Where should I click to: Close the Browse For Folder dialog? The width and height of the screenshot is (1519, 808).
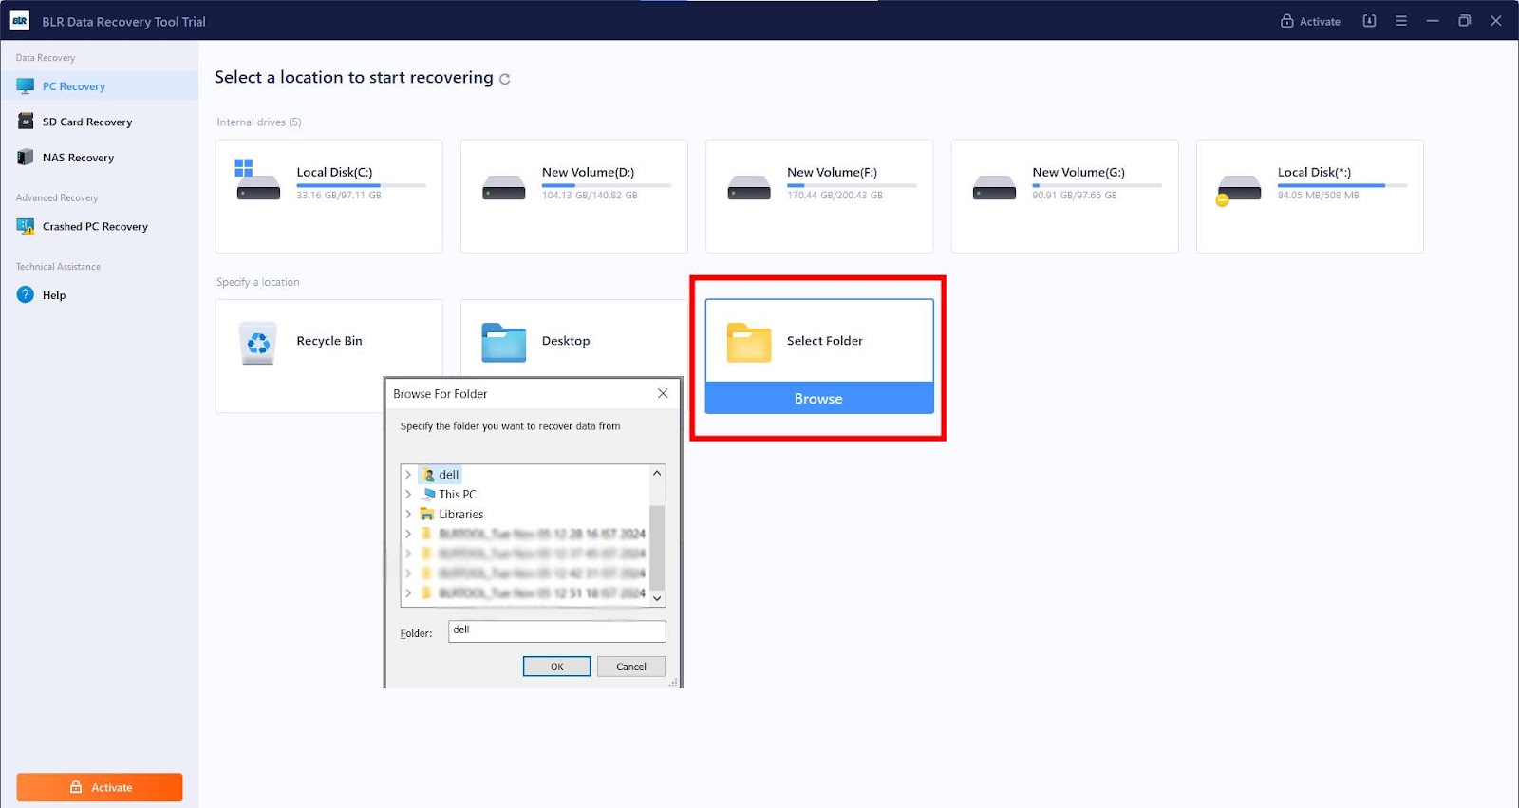tap(663, 393)
